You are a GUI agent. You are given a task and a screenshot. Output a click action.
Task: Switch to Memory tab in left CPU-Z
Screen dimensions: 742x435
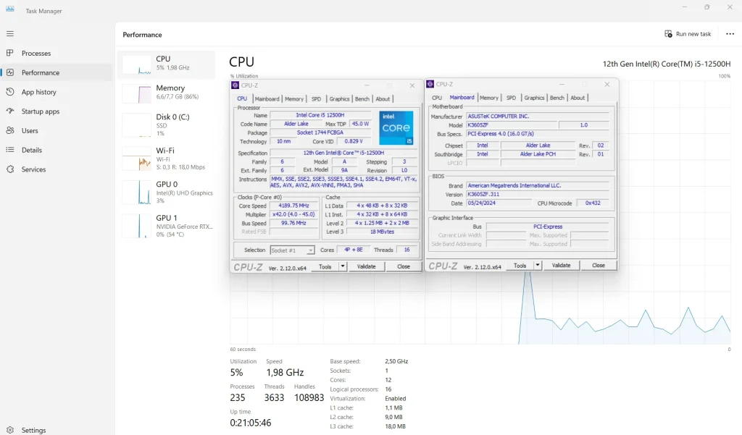(294, 99)
